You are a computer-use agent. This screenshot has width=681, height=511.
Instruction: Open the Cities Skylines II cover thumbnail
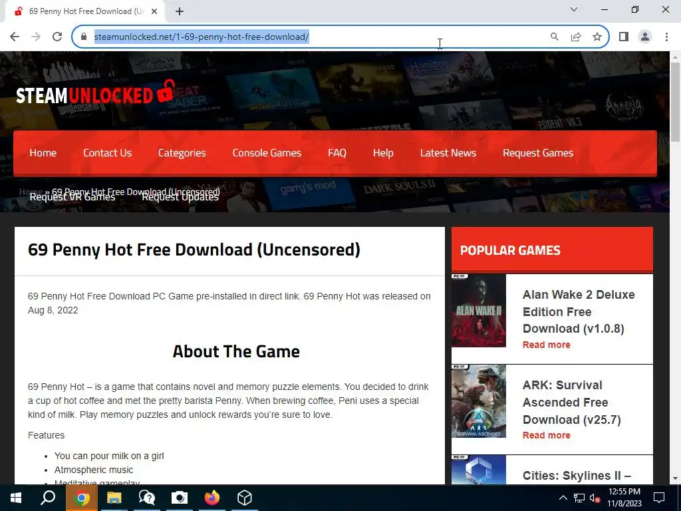tap(479, 470)
